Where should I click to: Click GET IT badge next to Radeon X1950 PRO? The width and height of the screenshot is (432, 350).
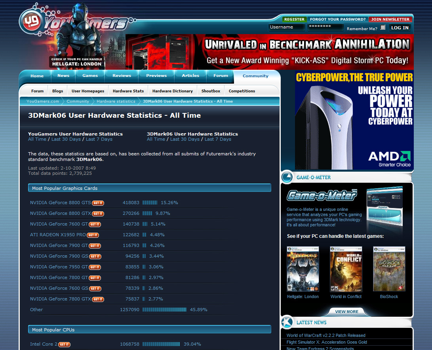[93, 235]
